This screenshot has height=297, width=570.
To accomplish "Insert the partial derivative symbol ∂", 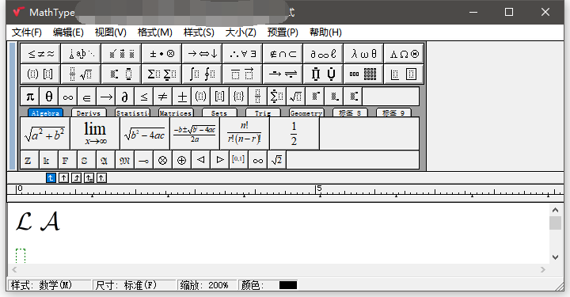I will (x=125, y=97).
